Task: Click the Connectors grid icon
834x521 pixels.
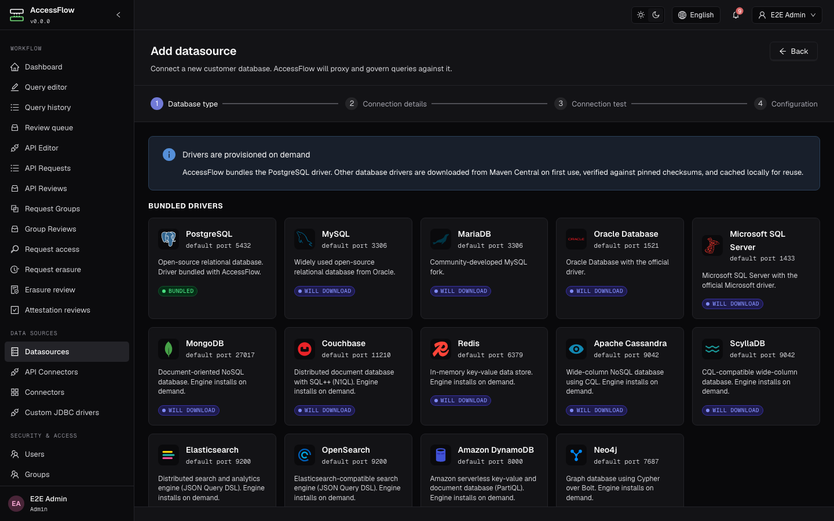Action: 15,392
